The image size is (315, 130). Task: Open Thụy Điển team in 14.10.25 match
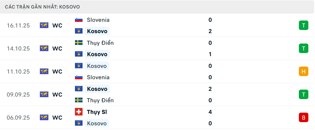100,43
